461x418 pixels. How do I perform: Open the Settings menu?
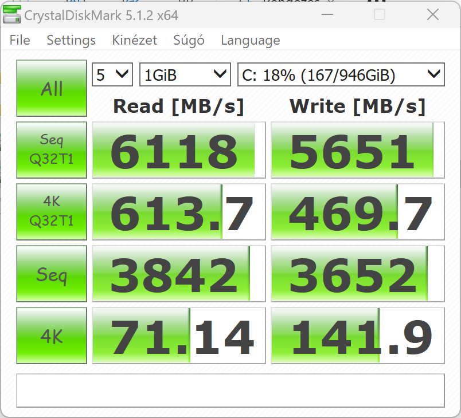(x=71, y=40)
